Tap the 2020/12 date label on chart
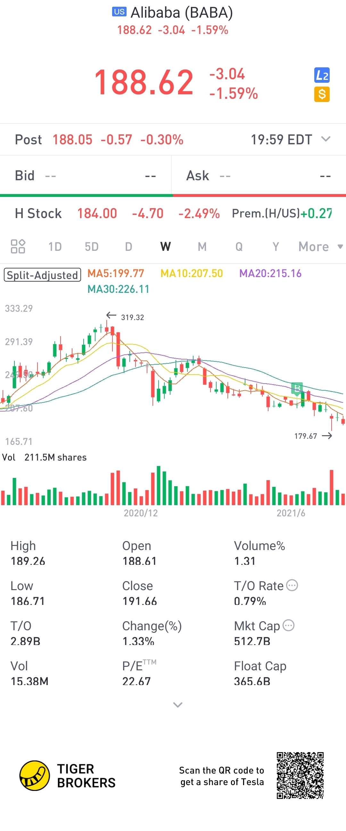 141,513
